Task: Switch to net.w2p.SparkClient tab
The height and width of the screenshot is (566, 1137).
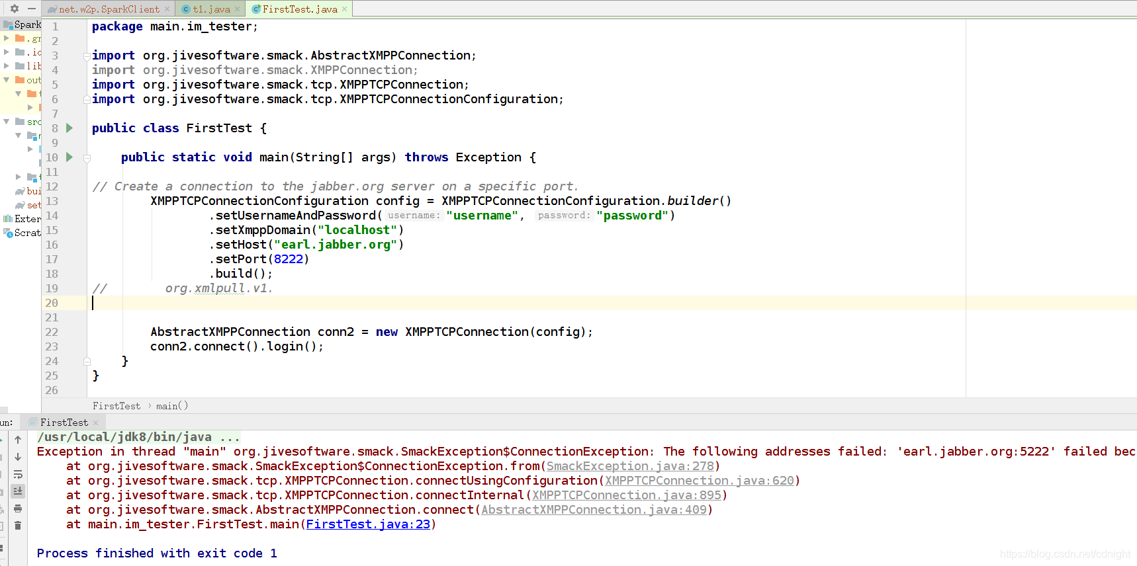Action: click(x=109, y=9)
